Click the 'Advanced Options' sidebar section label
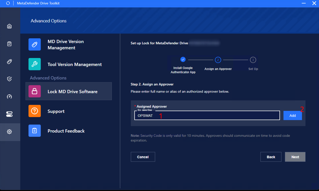Image resolution: width=319 pixels, height=191 pixels. [48, 78]
